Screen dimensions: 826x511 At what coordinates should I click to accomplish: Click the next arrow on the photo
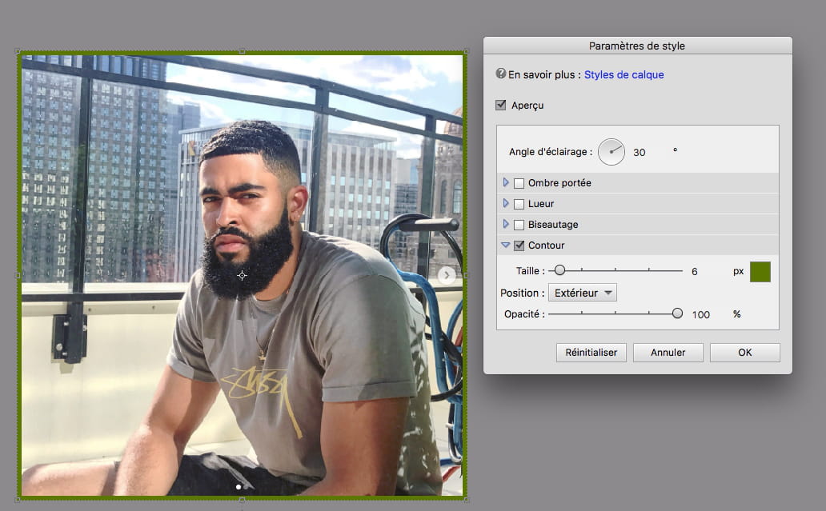447,274
